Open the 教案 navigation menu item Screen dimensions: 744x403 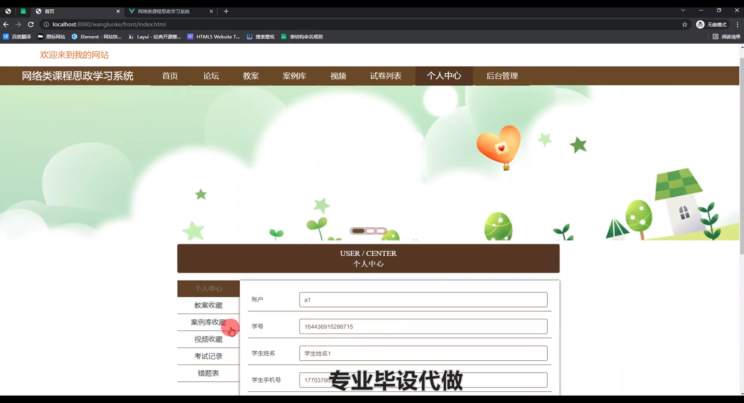pos(251,76)
